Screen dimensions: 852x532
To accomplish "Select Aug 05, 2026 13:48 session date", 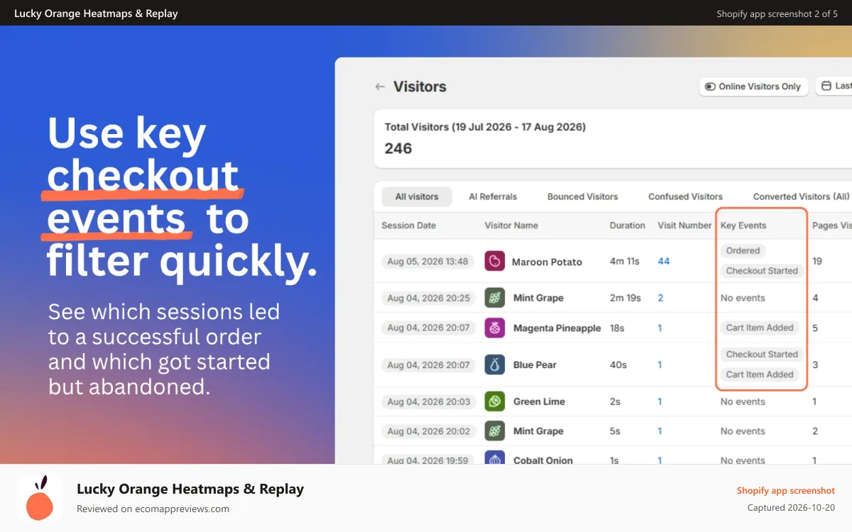I will (427, 261).
